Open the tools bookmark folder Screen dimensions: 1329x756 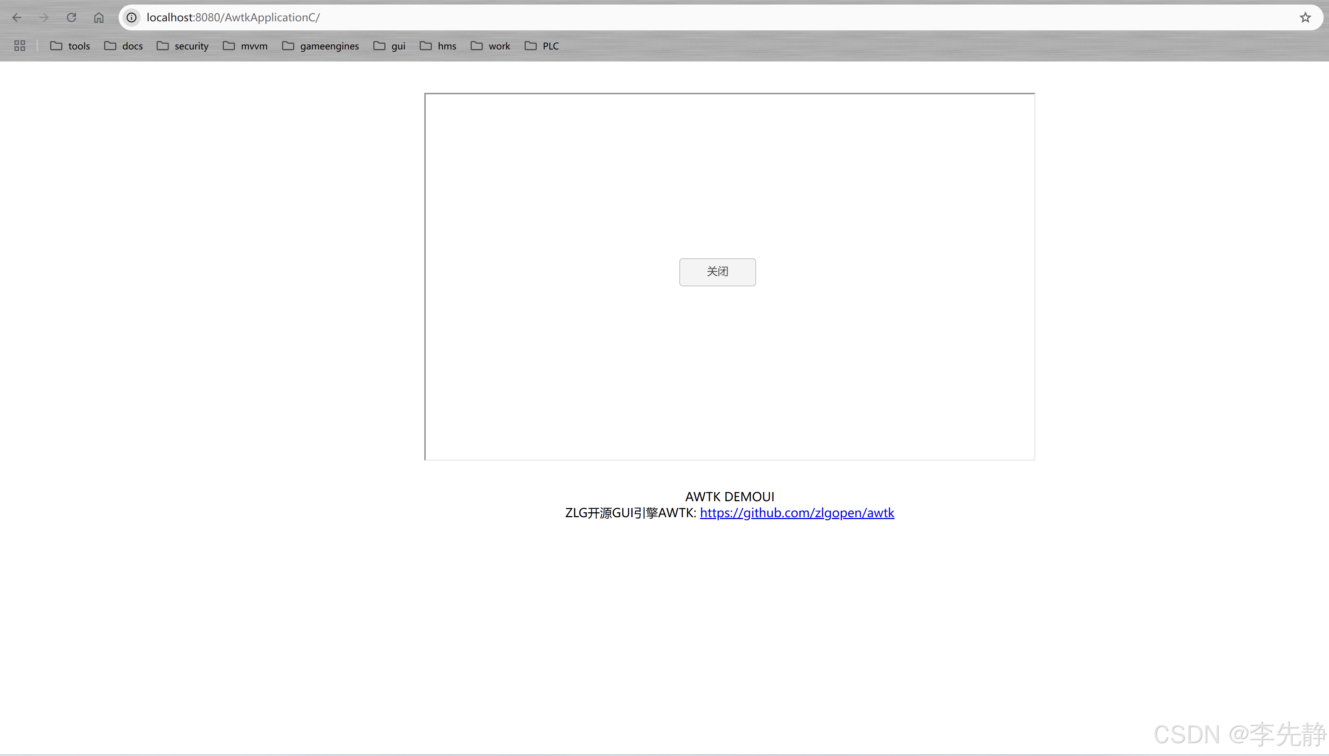click(70, 46)
